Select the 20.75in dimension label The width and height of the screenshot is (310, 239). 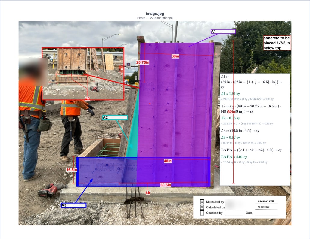coord(143,62)
